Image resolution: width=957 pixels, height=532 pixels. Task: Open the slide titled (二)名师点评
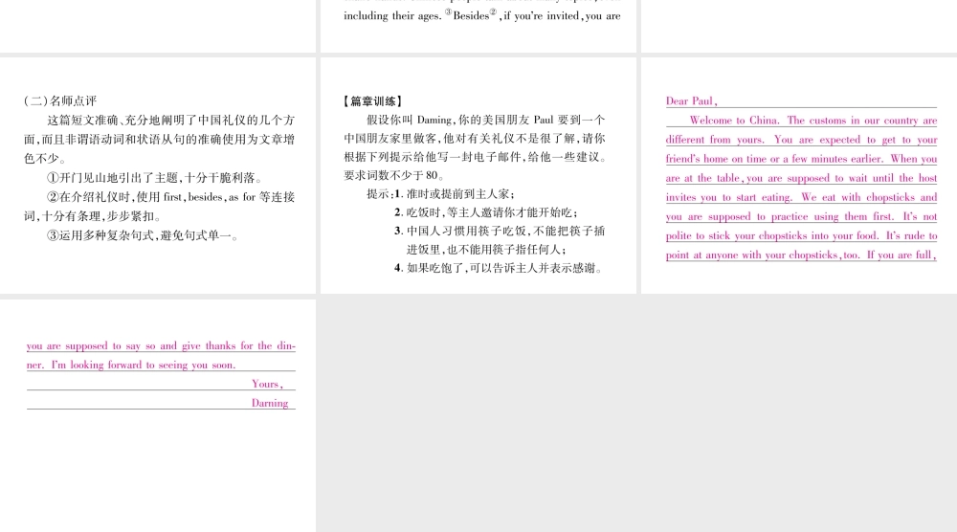pos(158,176)
